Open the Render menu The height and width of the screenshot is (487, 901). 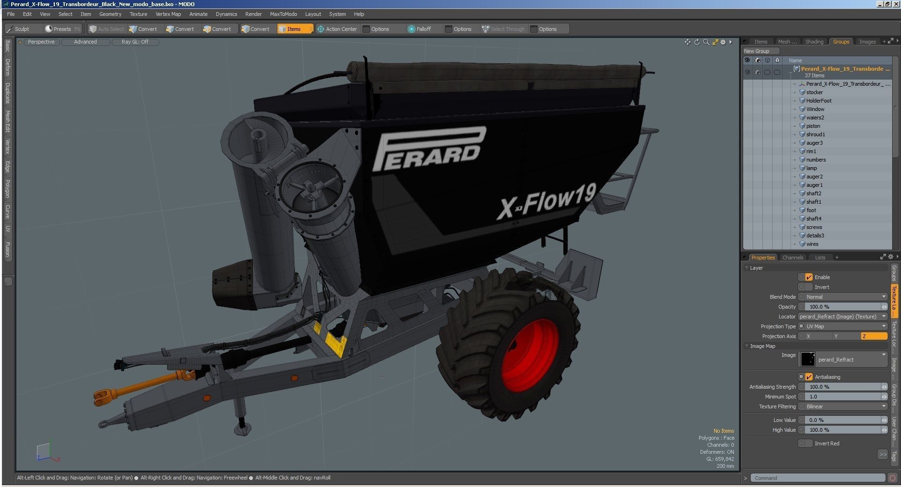[x=253, y=14]
